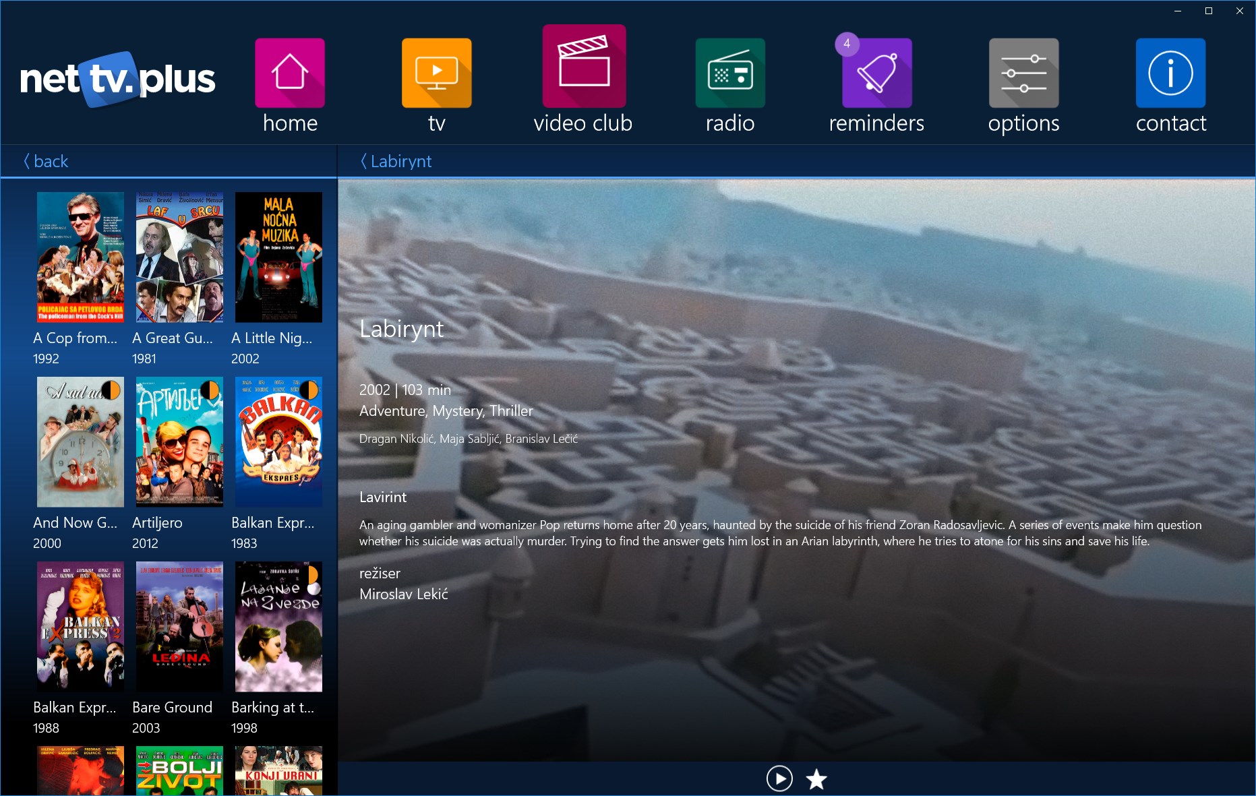Viewport: 1256px width, 796px height.
Task: Add Labirynt to favorites with star
Action: click(816, 779)
